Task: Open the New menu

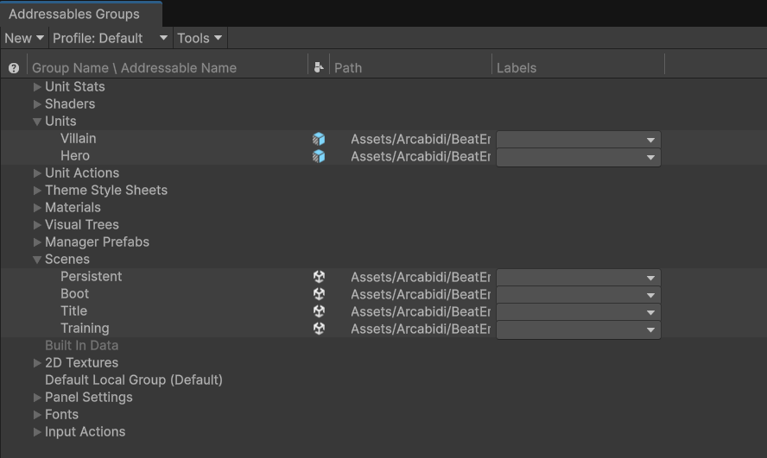Action: pos(23,38)
